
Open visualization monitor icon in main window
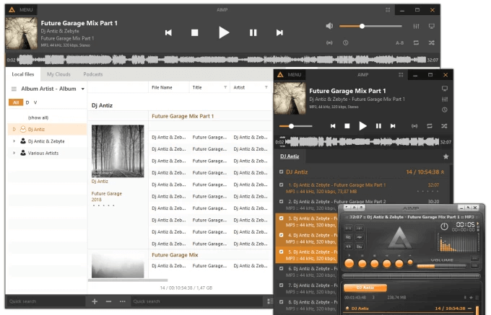tap(432, 26)
